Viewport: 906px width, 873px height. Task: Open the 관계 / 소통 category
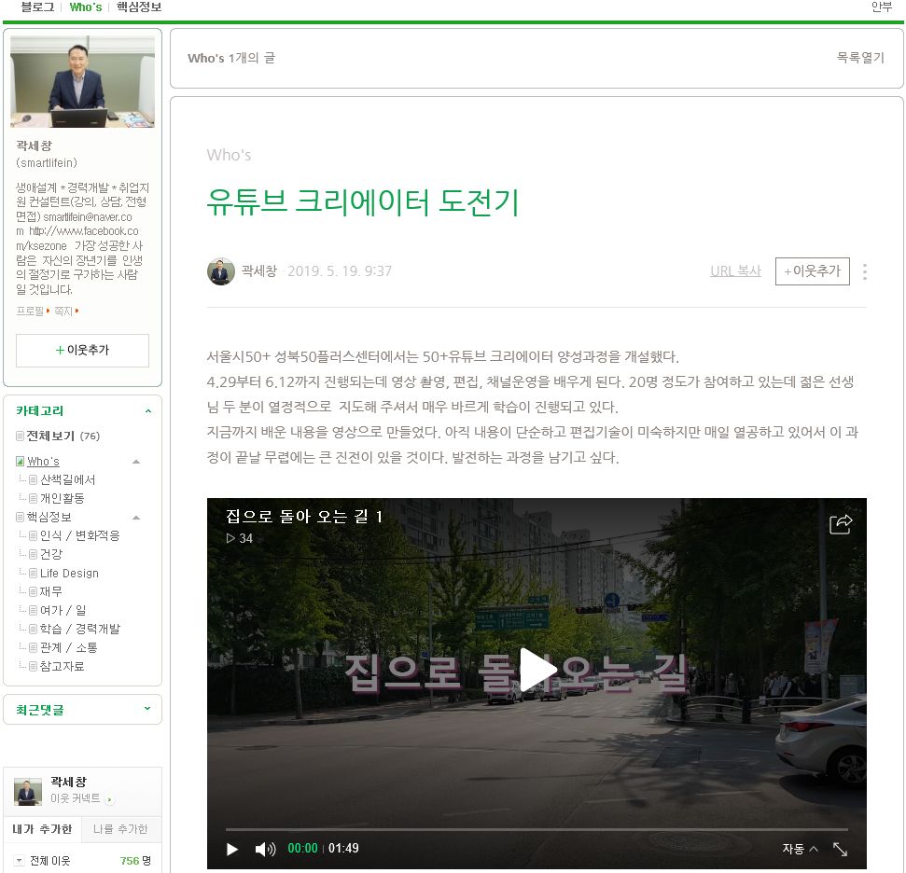coord(68,647)
